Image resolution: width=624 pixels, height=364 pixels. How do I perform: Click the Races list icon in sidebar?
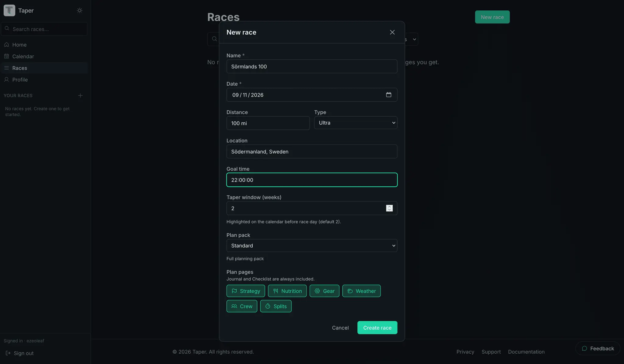click(x=7, y=68)
